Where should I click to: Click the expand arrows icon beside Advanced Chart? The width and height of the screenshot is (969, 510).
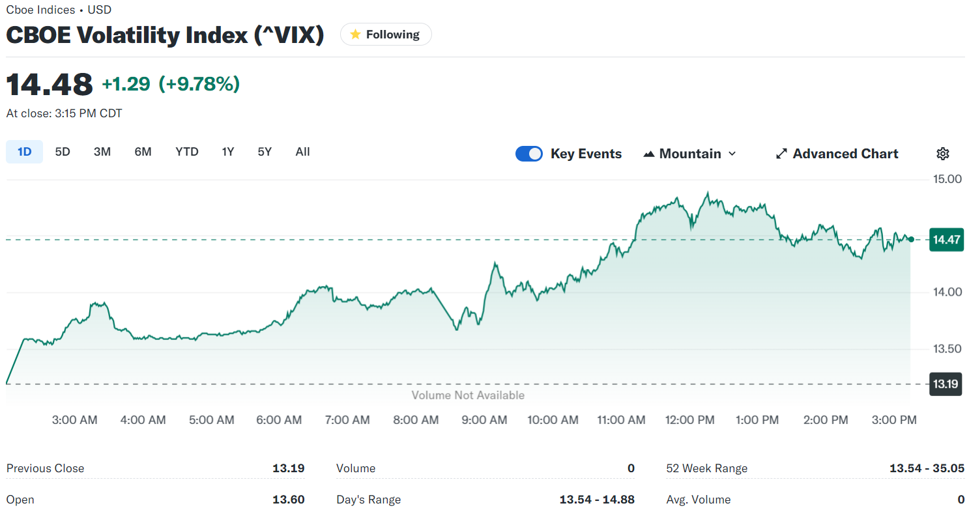(781, 154)
